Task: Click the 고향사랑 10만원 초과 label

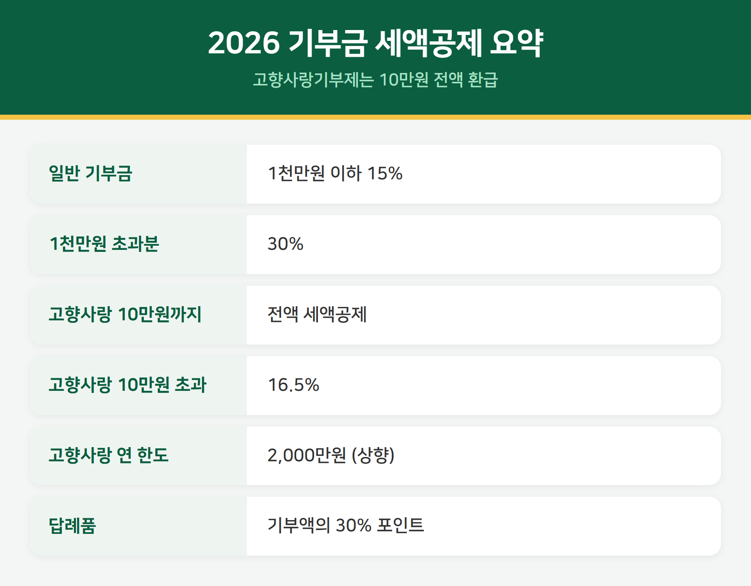Action: click(127, 385)
